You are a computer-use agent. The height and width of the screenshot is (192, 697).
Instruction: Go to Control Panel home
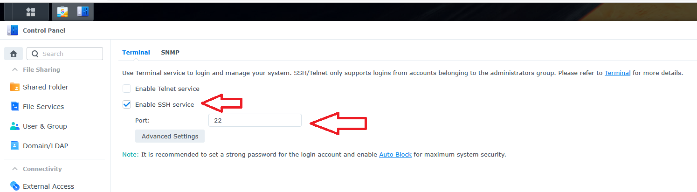pyautogui.click(x=14, y=54)
